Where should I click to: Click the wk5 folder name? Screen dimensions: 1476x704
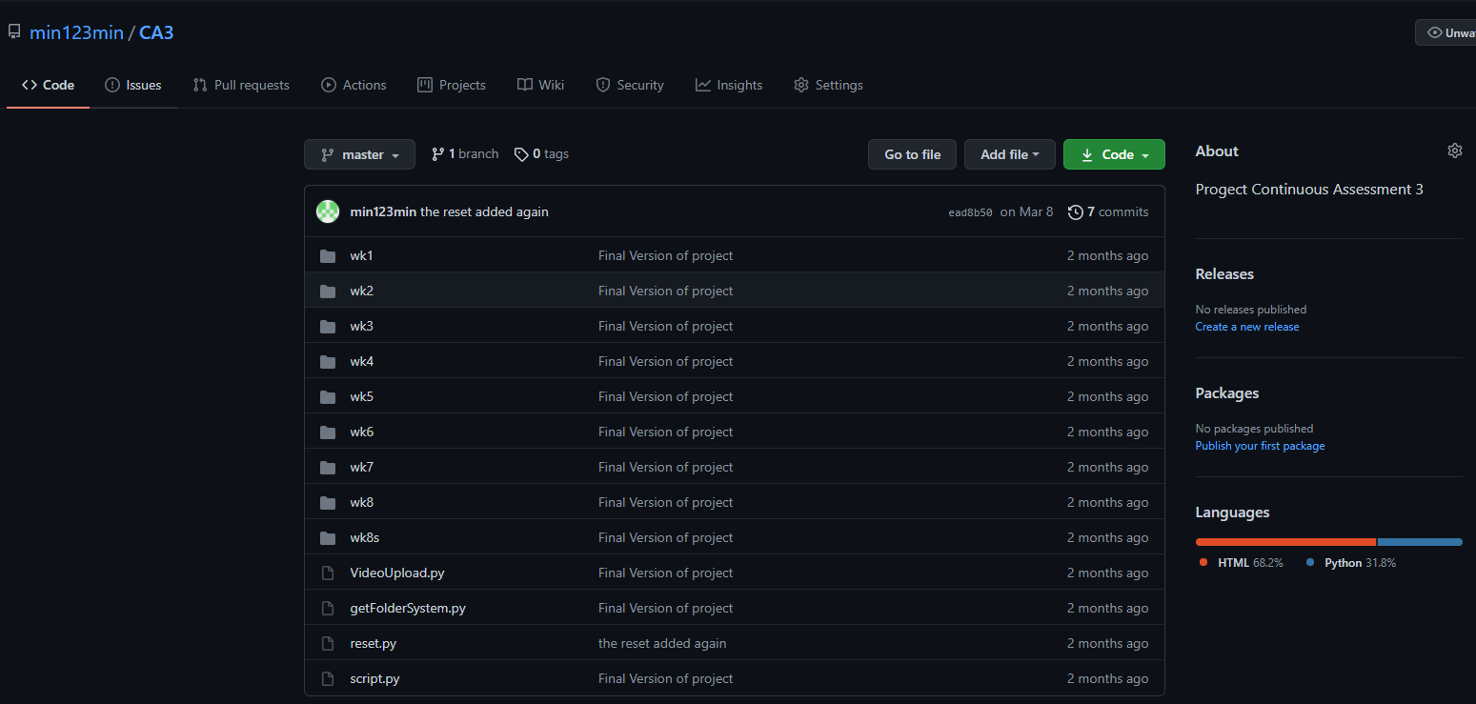pos(361,397)
